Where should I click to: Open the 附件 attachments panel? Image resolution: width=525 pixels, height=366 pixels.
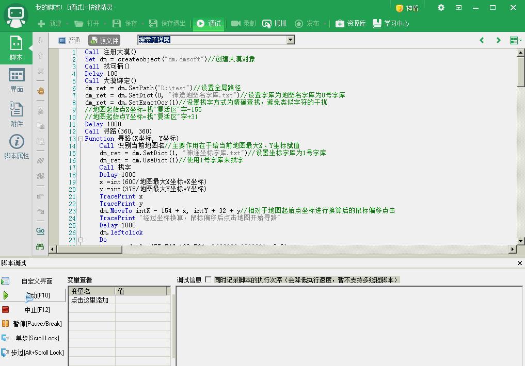(17, 114)
